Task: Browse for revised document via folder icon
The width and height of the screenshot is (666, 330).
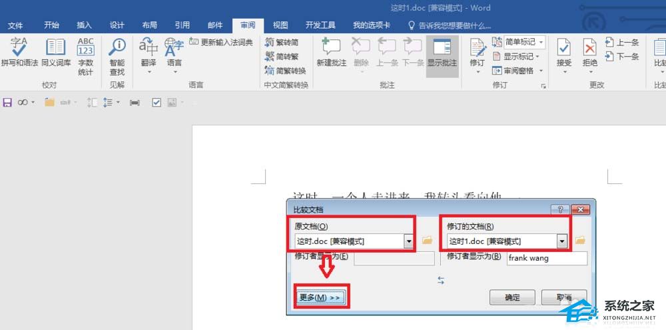Action: (580, 241)
